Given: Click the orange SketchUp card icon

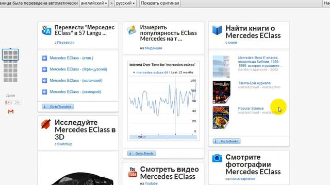Looking at the screenshot, I should [x=46, y=124].
